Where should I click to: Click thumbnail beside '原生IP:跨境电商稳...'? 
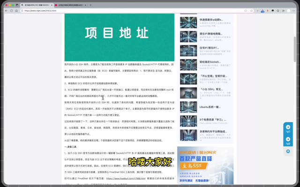188,36
